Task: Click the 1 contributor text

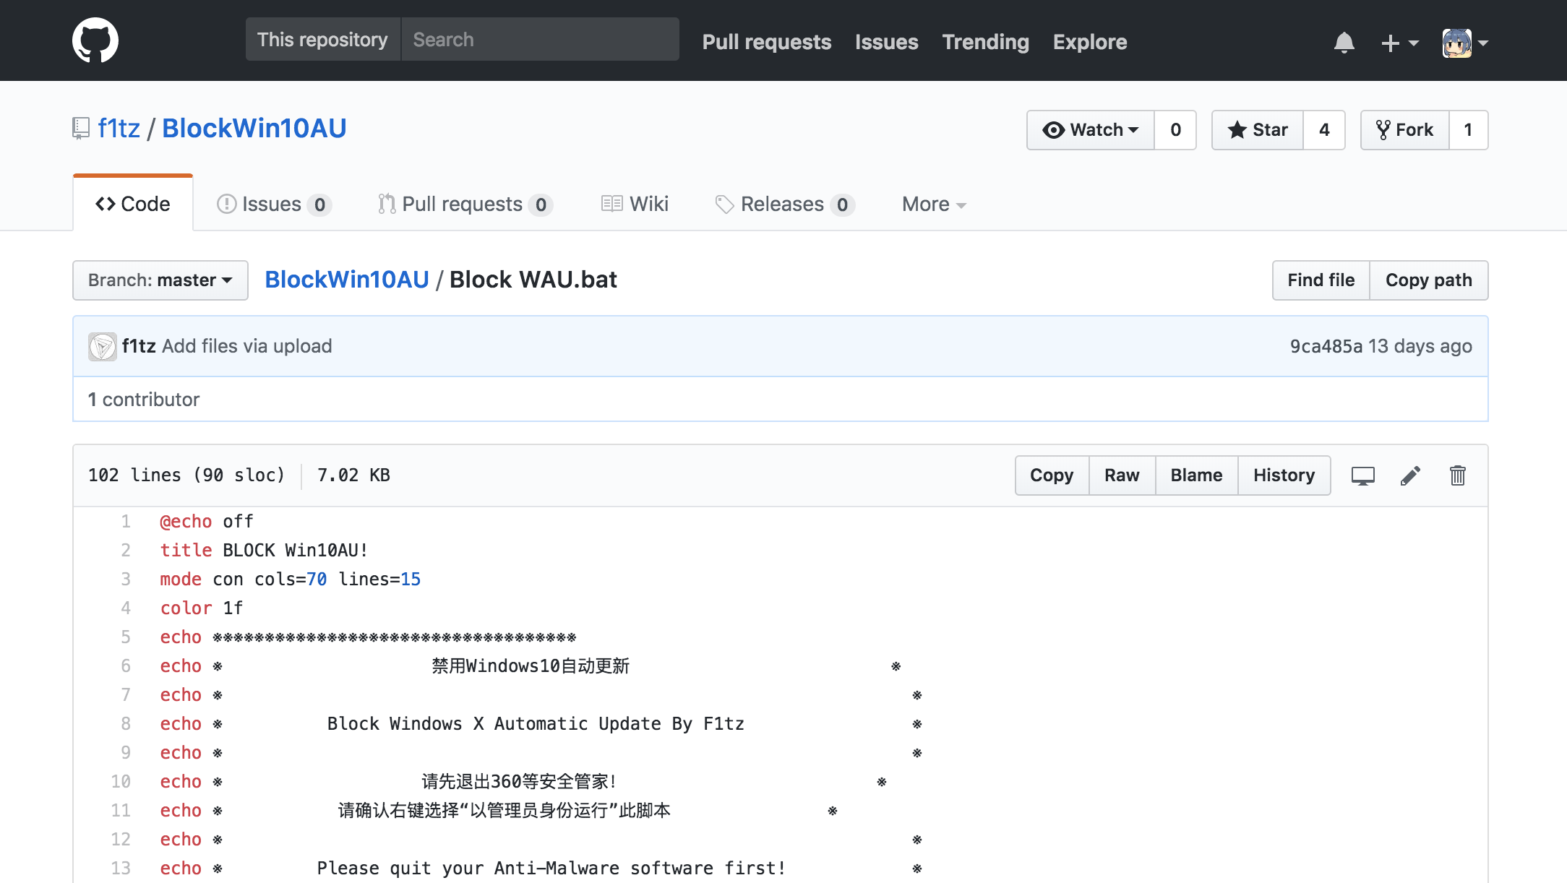Action: pos(144,400)
